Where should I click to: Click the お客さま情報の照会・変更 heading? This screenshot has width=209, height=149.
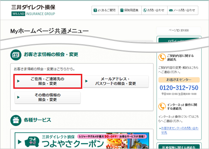click(x=51, y=54)
